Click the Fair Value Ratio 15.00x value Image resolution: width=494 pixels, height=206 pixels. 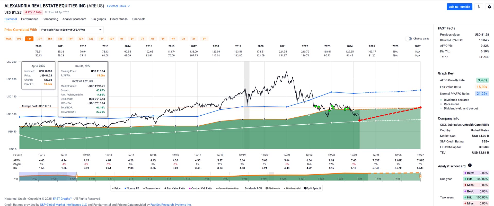[x=482, y=87]
